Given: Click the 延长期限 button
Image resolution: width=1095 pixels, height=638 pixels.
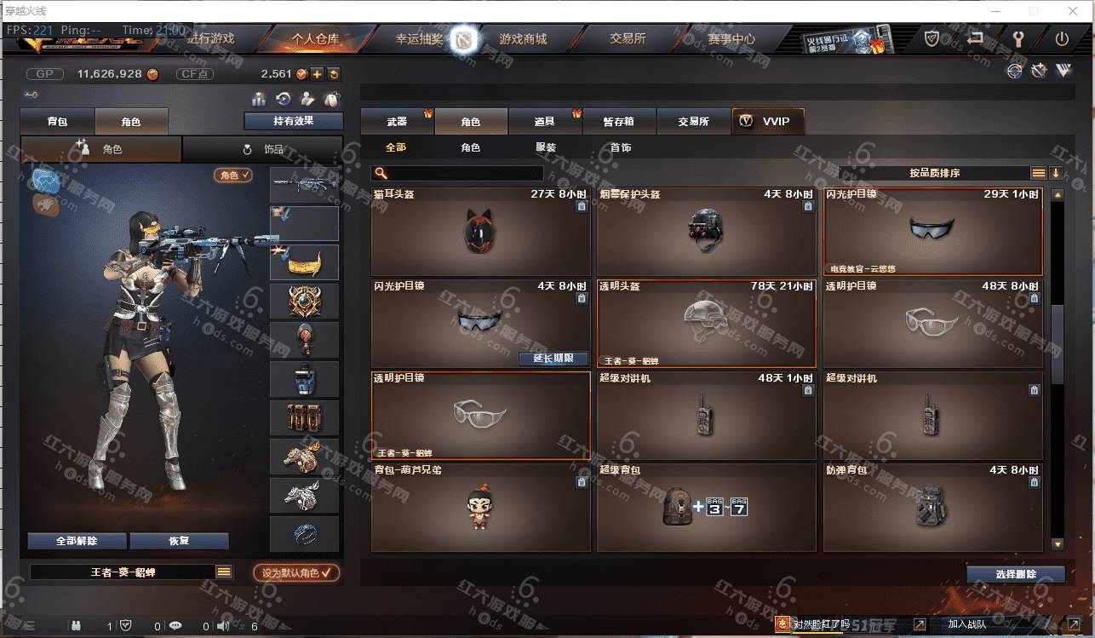Looking at the screenshot, I should (553, 359).
